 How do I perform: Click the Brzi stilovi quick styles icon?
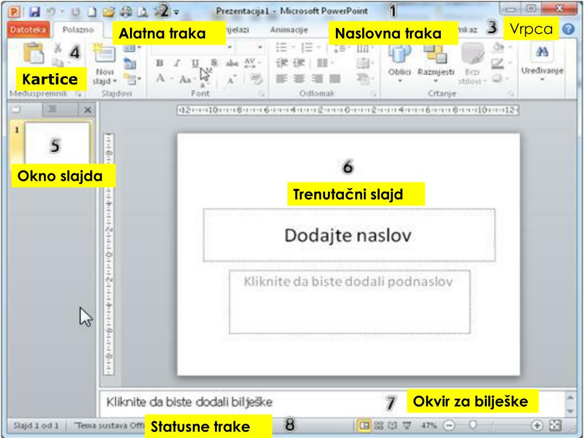click(x=472, y=54)
